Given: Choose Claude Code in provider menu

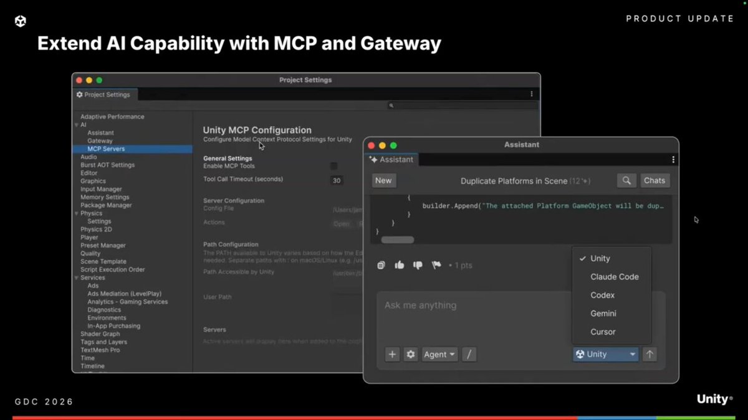Looking at the screenshot, I should pos(611,277).
